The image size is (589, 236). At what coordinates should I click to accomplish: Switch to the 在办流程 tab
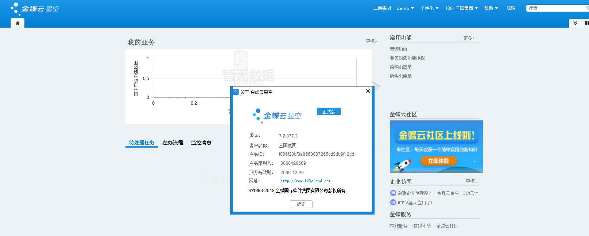coord(173,143)
